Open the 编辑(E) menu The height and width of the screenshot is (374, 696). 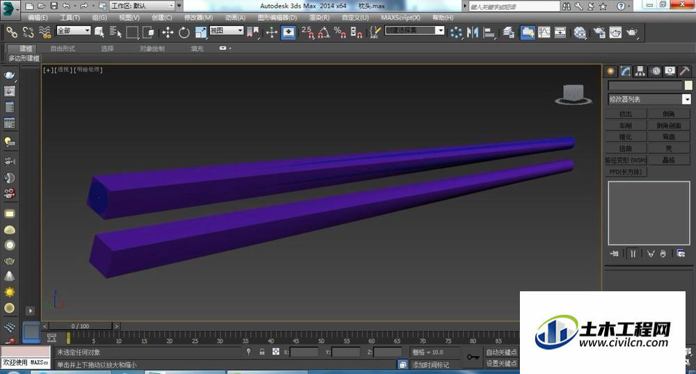click(38, 17)
